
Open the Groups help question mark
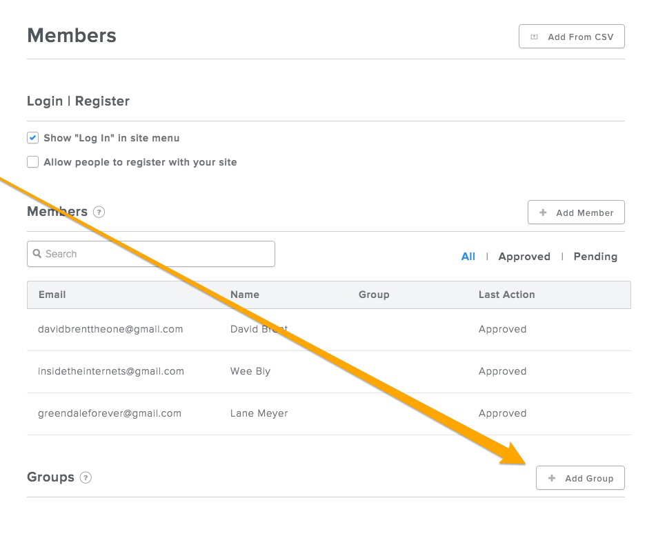tap(86, 477)
